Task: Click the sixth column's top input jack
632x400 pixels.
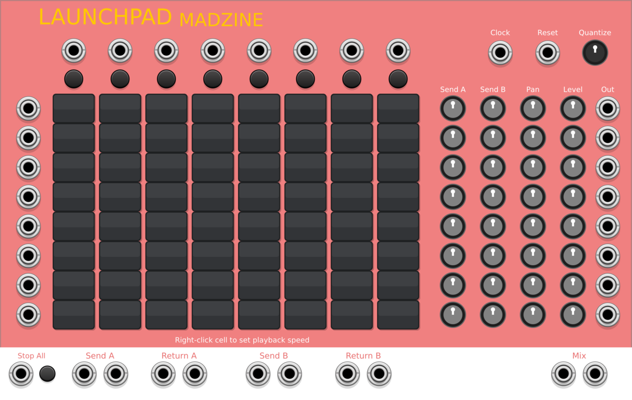Action: click(305, 51)
